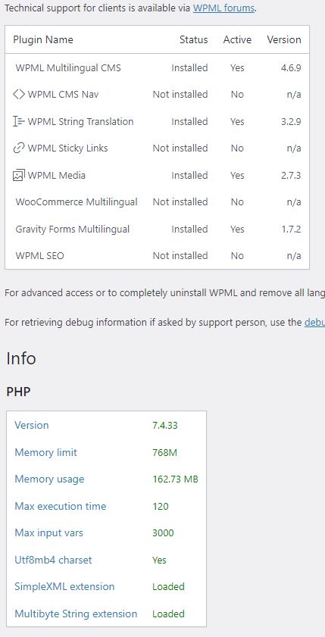
Task: Select the WooCommerce Multilingual plugin name
Action: (x=77, y=202)
